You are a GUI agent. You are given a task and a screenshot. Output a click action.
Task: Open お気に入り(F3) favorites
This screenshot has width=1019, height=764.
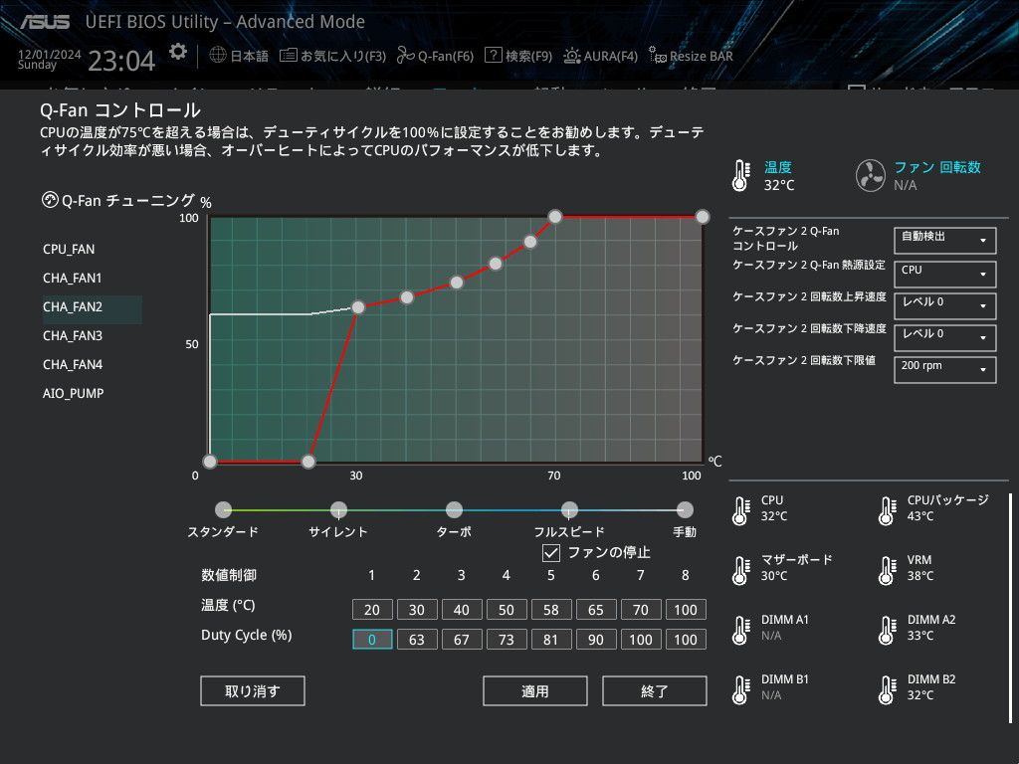tap(332, 56)
